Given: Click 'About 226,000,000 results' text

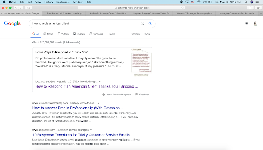Looking at the screenshot, I should point(56,42).
